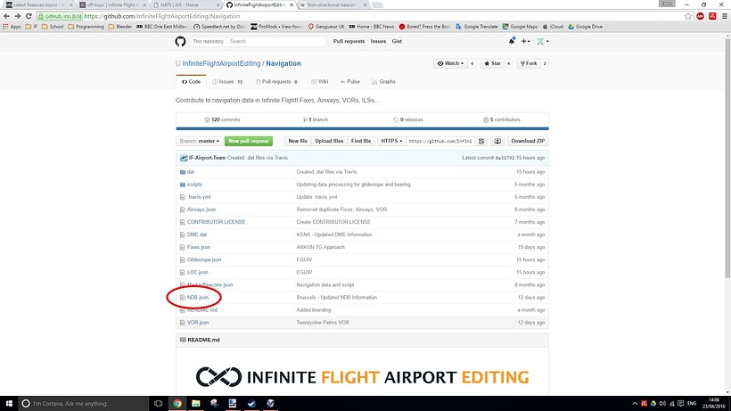
Task: Open the Wiki tab
Action: click(320, 81)
